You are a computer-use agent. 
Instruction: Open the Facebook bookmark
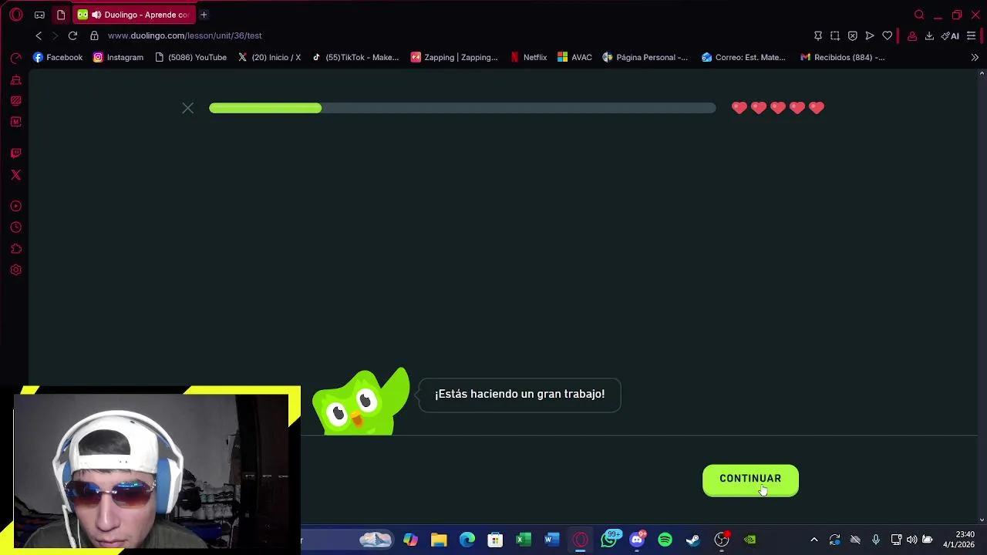click(x=58, y=57)
